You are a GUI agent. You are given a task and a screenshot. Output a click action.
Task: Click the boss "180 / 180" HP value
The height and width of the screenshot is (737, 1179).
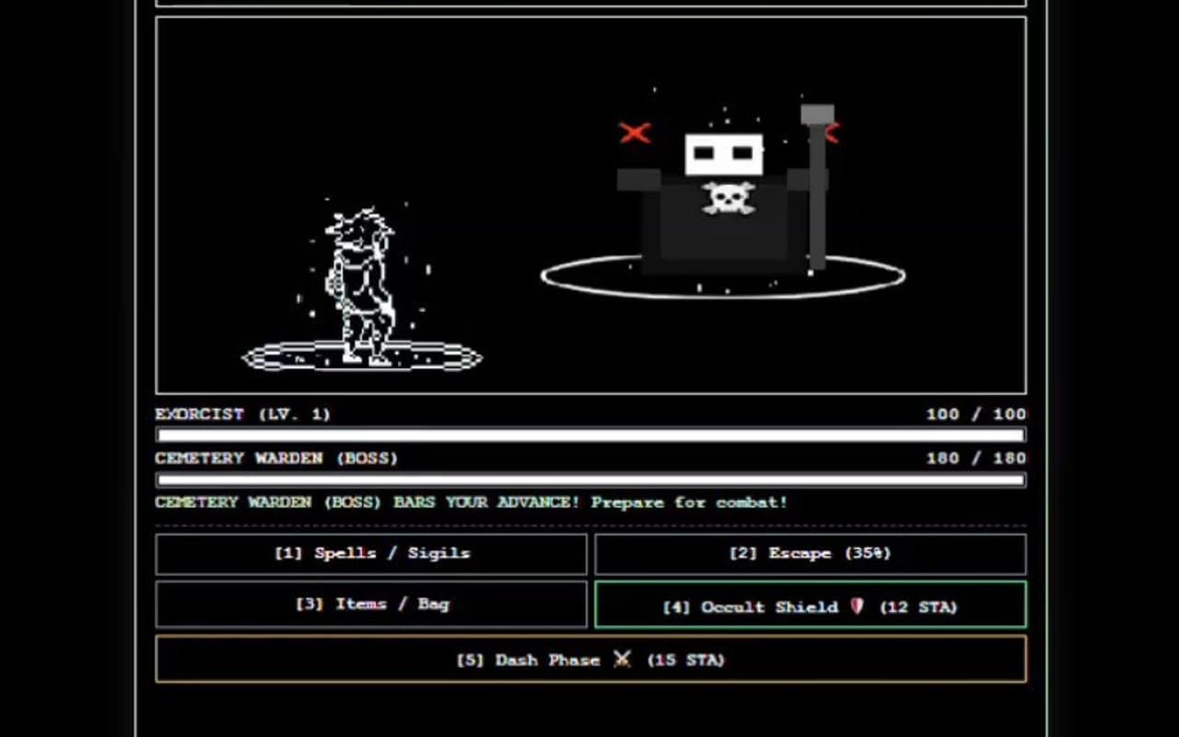tap(975, 458)
